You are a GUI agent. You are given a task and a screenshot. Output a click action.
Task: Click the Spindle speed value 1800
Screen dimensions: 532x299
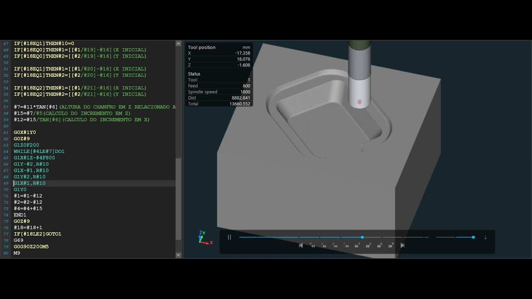[245, 92]
